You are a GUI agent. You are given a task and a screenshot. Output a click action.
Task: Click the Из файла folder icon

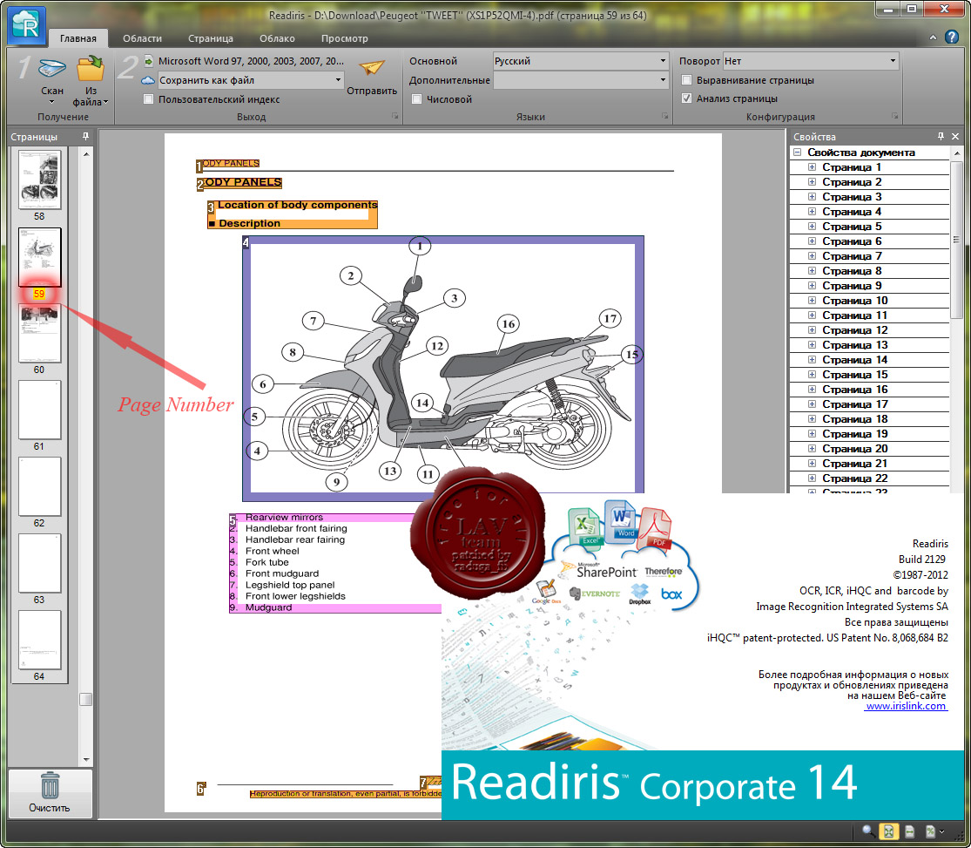click(x=91, y=68)
